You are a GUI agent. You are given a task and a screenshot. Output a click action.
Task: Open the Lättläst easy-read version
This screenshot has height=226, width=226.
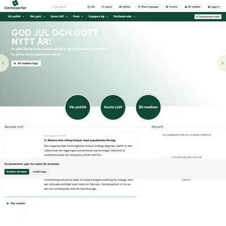pos(125,7)
